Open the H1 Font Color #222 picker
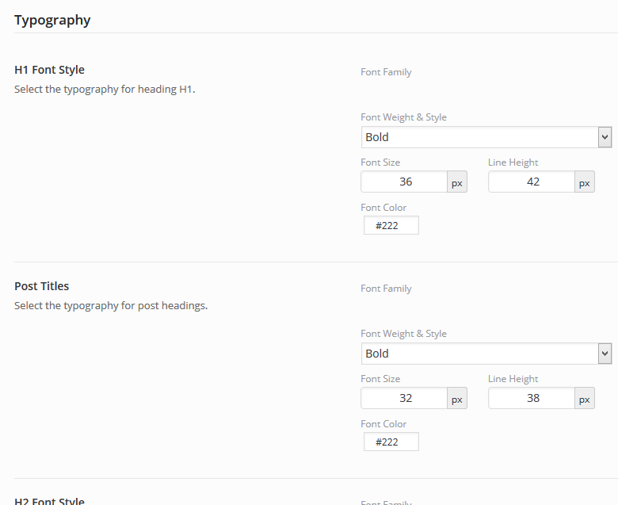 [x=391, y=225]
